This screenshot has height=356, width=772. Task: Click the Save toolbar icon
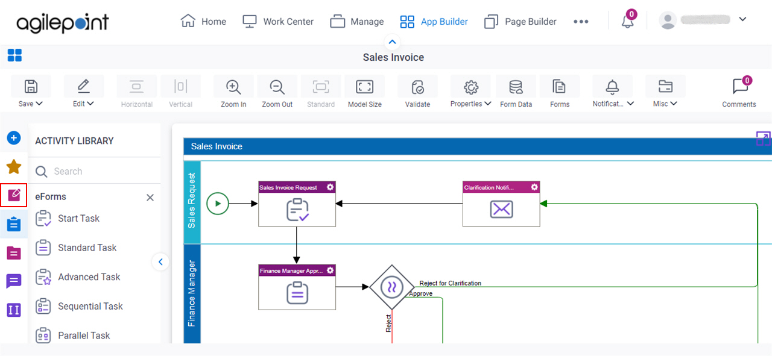pyautogui.click(x=31, y=87)
